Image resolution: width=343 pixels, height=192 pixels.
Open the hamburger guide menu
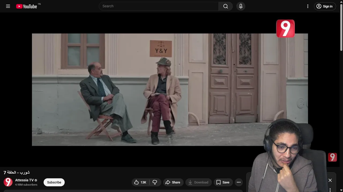click(8, 6)
